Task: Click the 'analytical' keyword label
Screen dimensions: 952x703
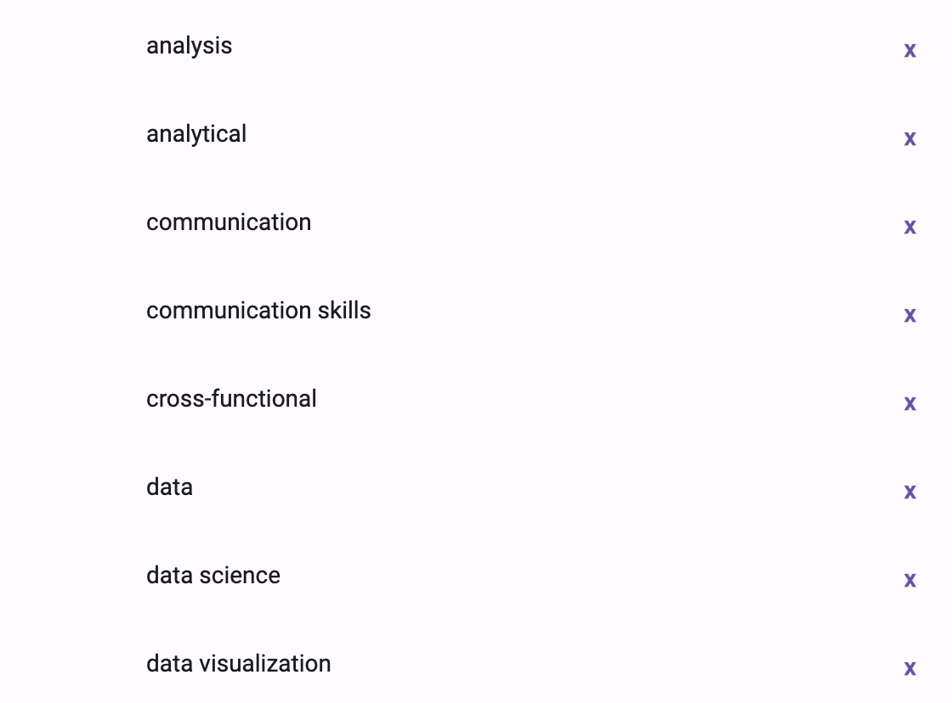Action: (196, 134)
